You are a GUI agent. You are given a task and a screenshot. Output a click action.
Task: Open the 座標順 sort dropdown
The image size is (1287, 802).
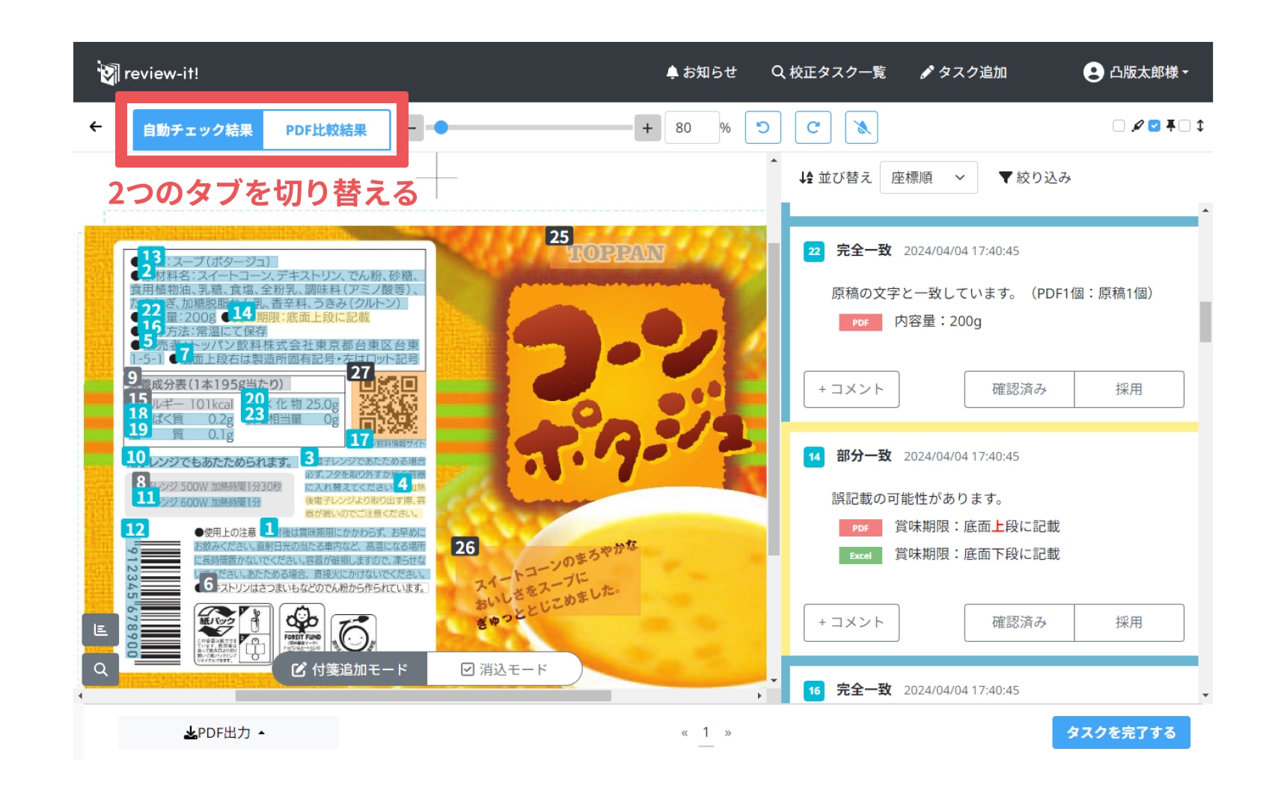coord(929,177)
